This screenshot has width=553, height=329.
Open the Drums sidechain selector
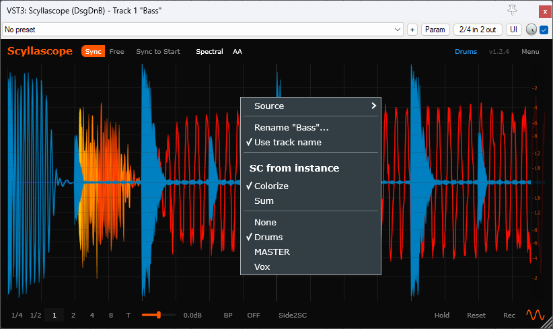pos(466,52)
